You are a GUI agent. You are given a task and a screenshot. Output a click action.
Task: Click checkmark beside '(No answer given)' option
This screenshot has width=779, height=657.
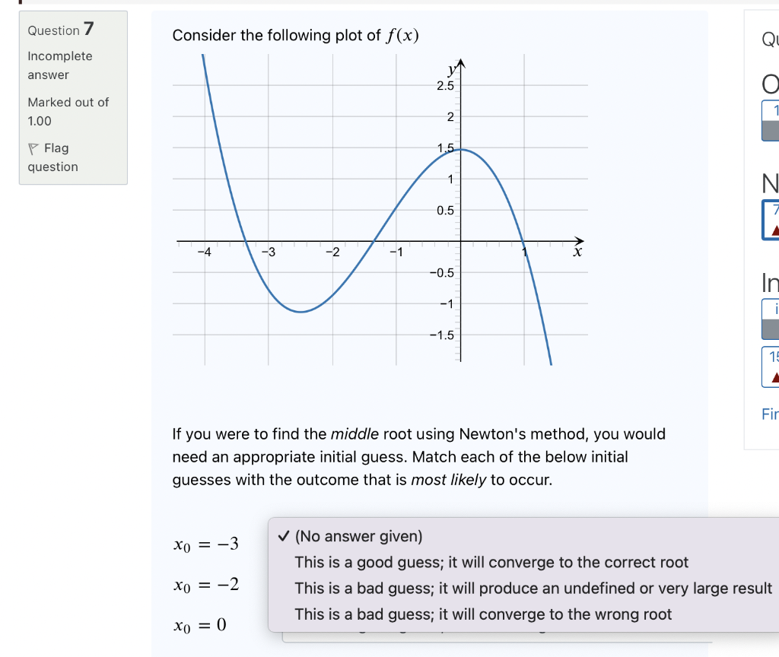click(x=284, y=536)
